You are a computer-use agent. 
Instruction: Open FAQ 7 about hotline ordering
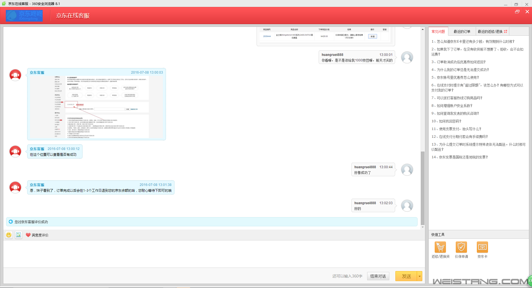457,98
